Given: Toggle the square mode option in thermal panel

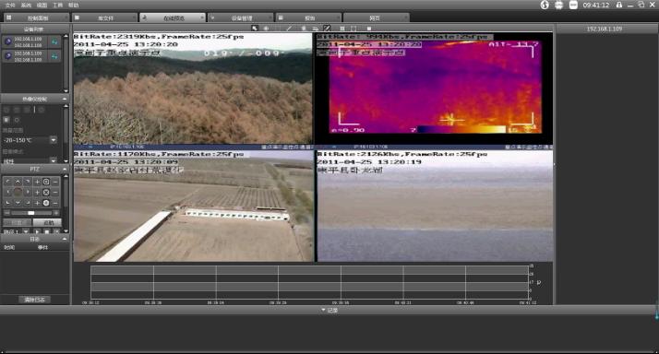Looking at the screenshot, I should (x=6, y=120).
